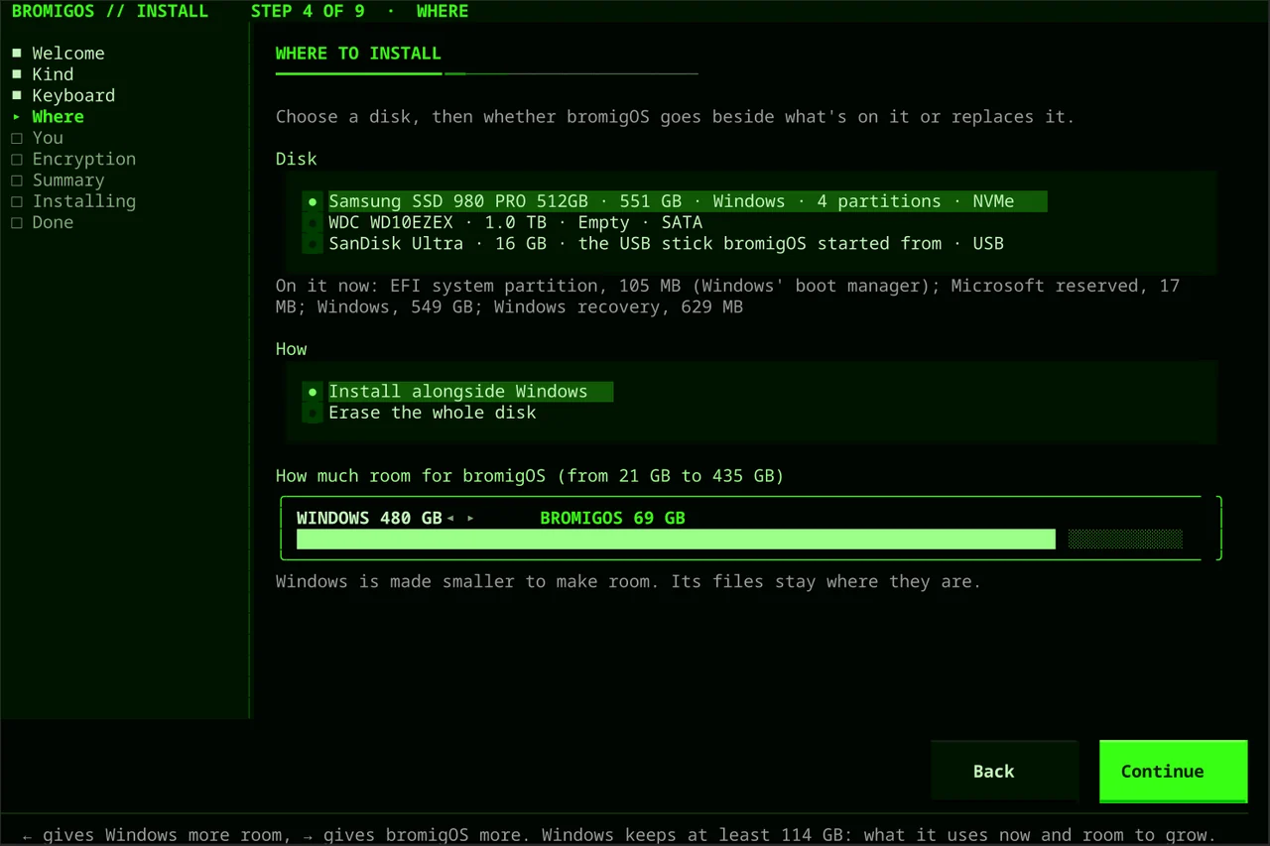This screenshot has height=846, width=1270.
Task: Click the Installing step entry
Action: pyautogui.click(x=73, y=201)
